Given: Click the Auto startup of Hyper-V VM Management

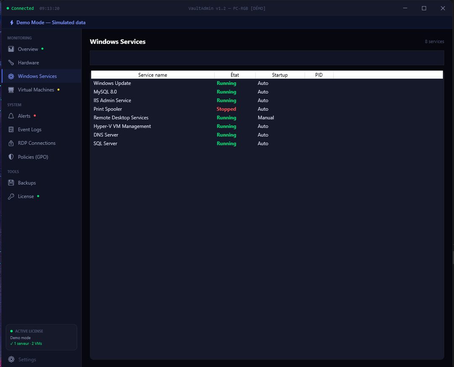Looking at the screenshot, I should (263, 126).
